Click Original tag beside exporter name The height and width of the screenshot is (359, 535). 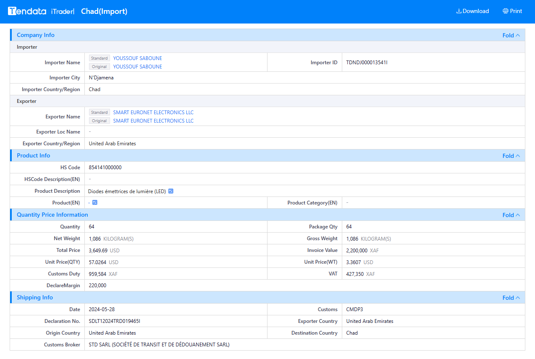point(99,121)
